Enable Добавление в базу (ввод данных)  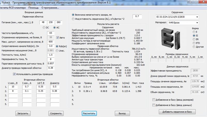click(154, 105)
